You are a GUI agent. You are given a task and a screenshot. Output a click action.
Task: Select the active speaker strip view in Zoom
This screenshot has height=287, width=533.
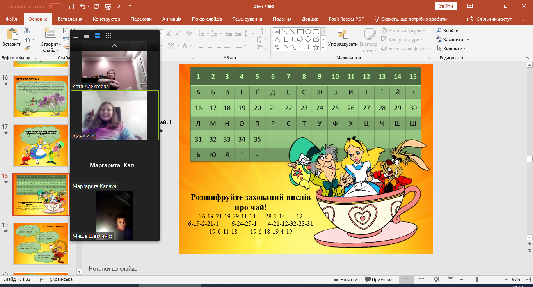point(98,35)
